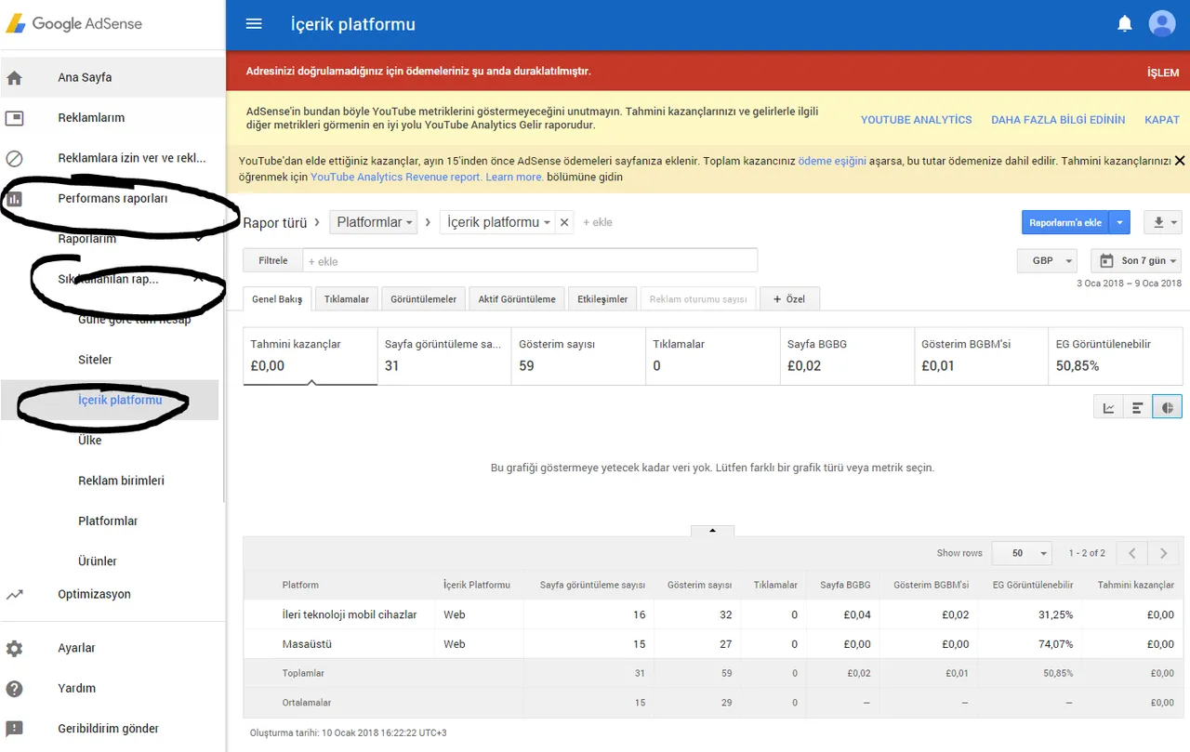Click the block ads circle icon
The height and width of the screenshot is (752, 1190).
tap(14, 159)
